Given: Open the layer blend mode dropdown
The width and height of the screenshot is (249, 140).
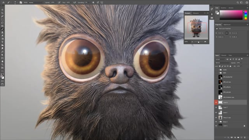Looking at the screenshot, I should (223, 63).
